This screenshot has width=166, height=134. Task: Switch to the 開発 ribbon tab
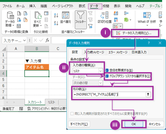tap(128, 6)
